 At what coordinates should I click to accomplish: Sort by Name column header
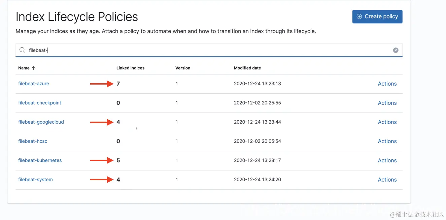pyautogui.click(x=24, y=68)
